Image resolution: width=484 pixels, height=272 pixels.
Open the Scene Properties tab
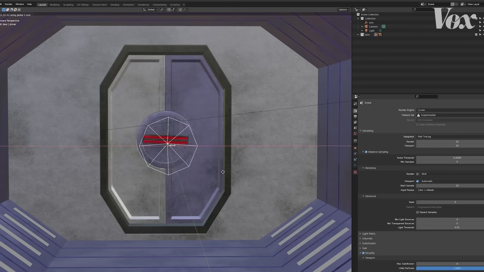[x=355, y=128]
